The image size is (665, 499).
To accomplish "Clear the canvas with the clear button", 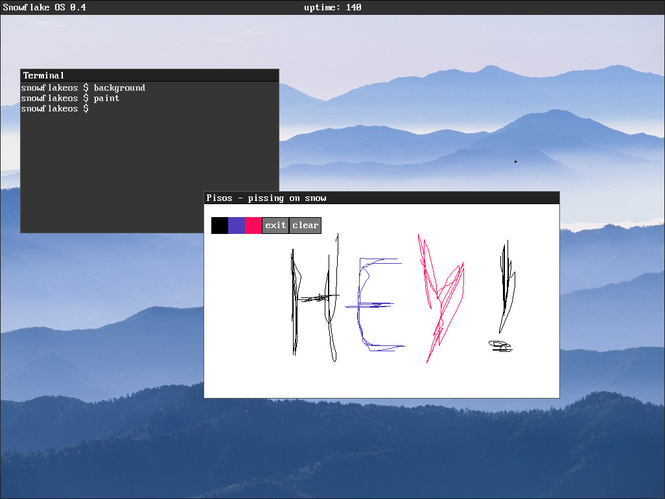I will pos(305,226).
